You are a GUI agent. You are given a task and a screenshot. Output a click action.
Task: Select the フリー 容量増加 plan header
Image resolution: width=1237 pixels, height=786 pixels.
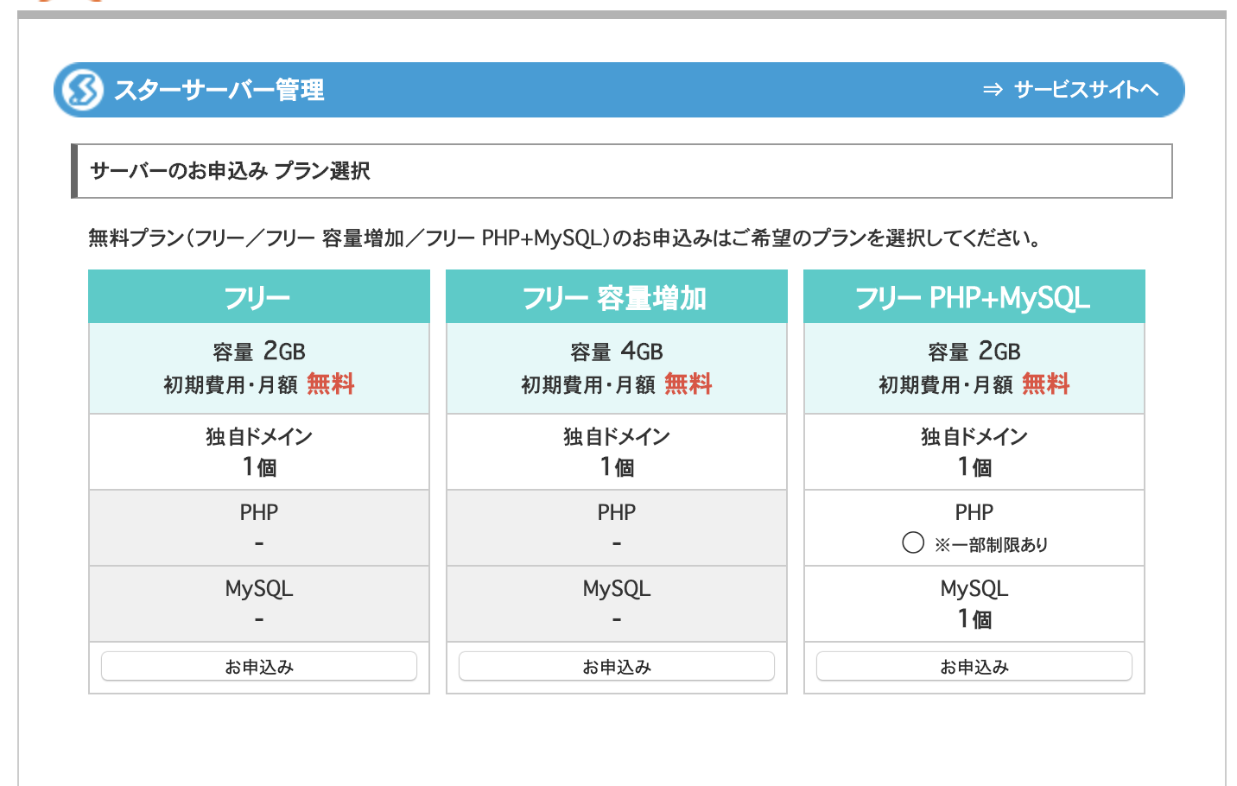point(617,297)
